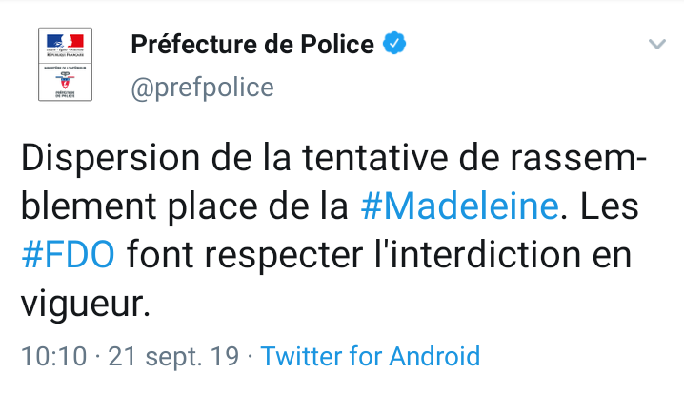Click the Préfecture crest in avatar
Image resolution: width=684 pixels, height=393 pixels.
pos(65,82)
